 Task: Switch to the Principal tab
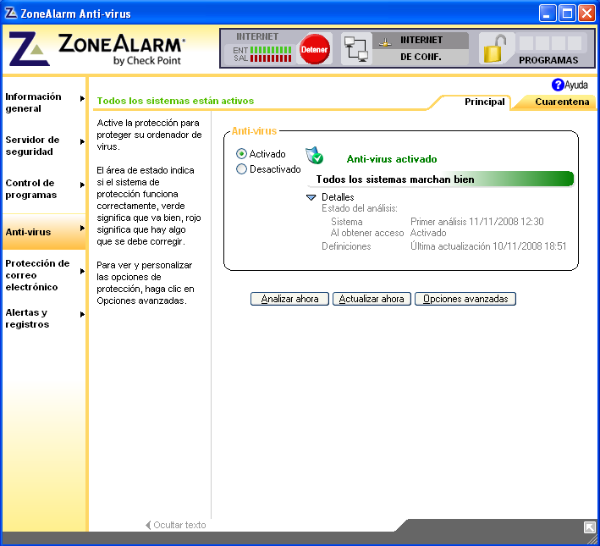[x=484, y=102]
